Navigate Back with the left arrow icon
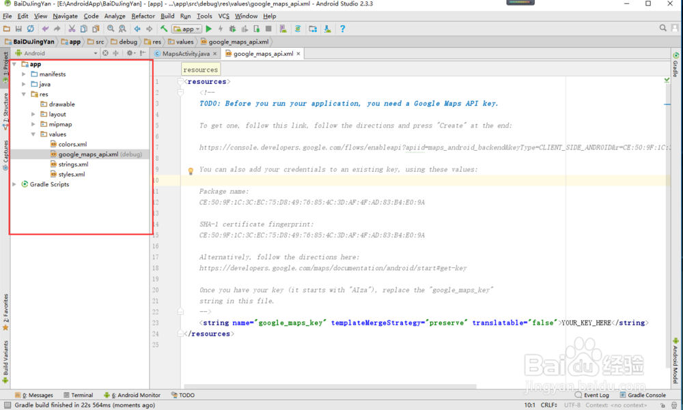This screenshot has width=683, height=410. (137, 29)
